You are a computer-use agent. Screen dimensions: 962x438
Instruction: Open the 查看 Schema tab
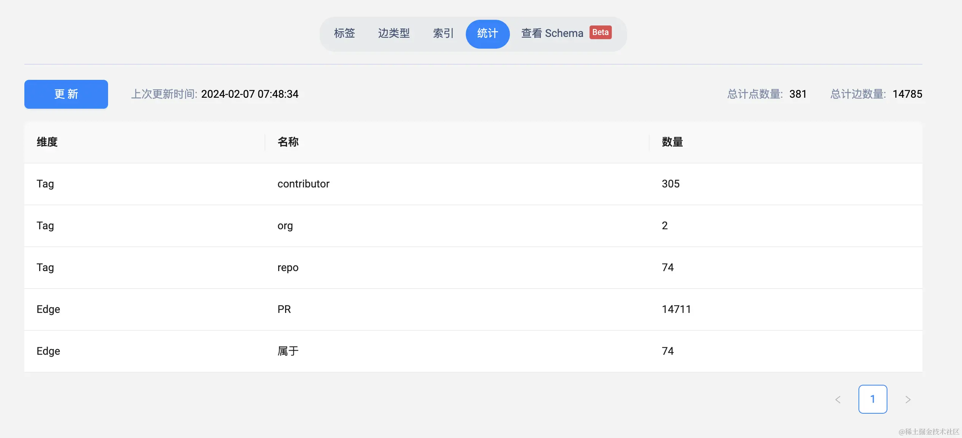click(x=552, y=33)
